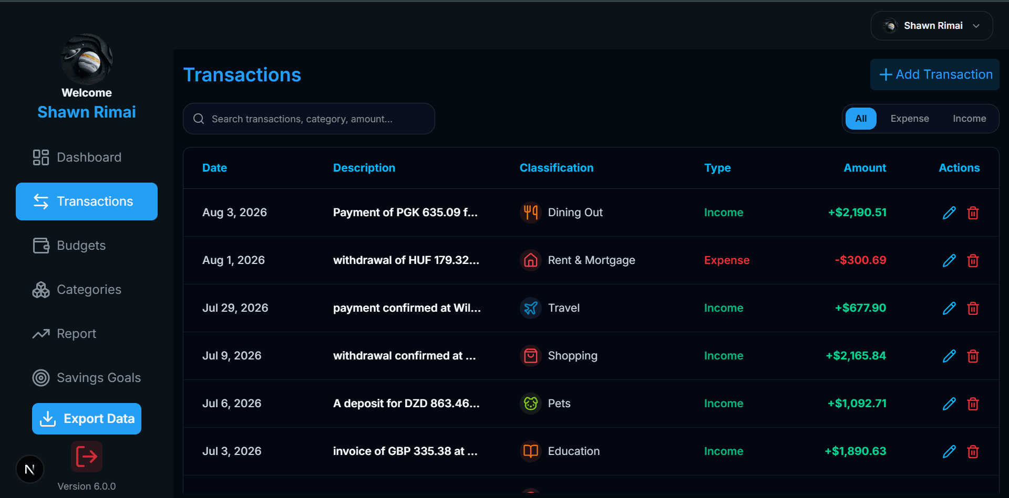Click the Date column header
The width and height of the screenshot is (1009, 498).
coord(214,168)
